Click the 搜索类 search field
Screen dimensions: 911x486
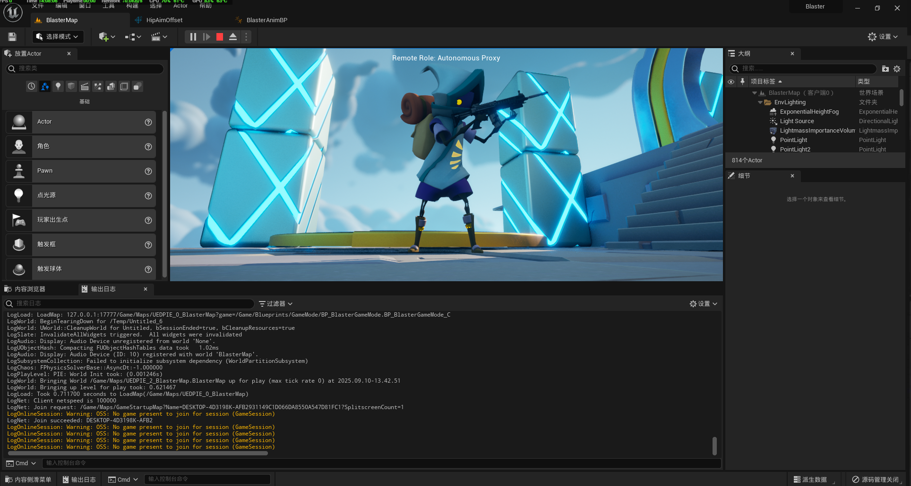coord(85,69)
